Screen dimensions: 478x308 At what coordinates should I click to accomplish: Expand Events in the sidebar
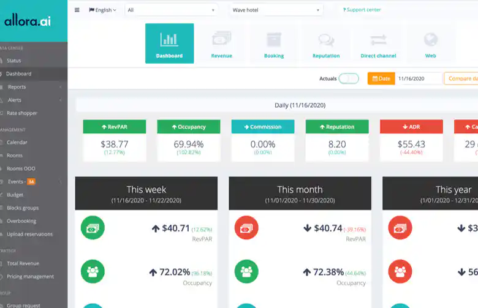click(x=34, y=182)
